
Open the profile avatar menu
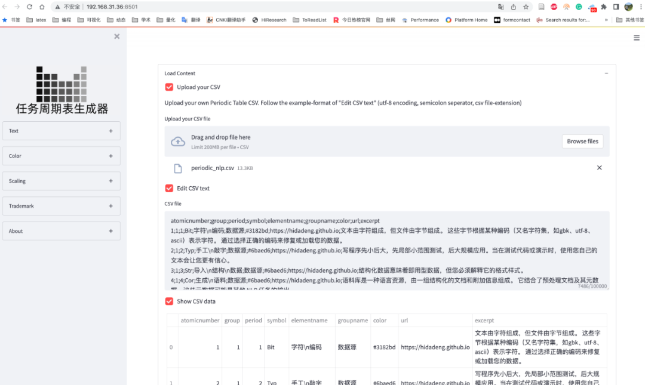coord(628,7)
